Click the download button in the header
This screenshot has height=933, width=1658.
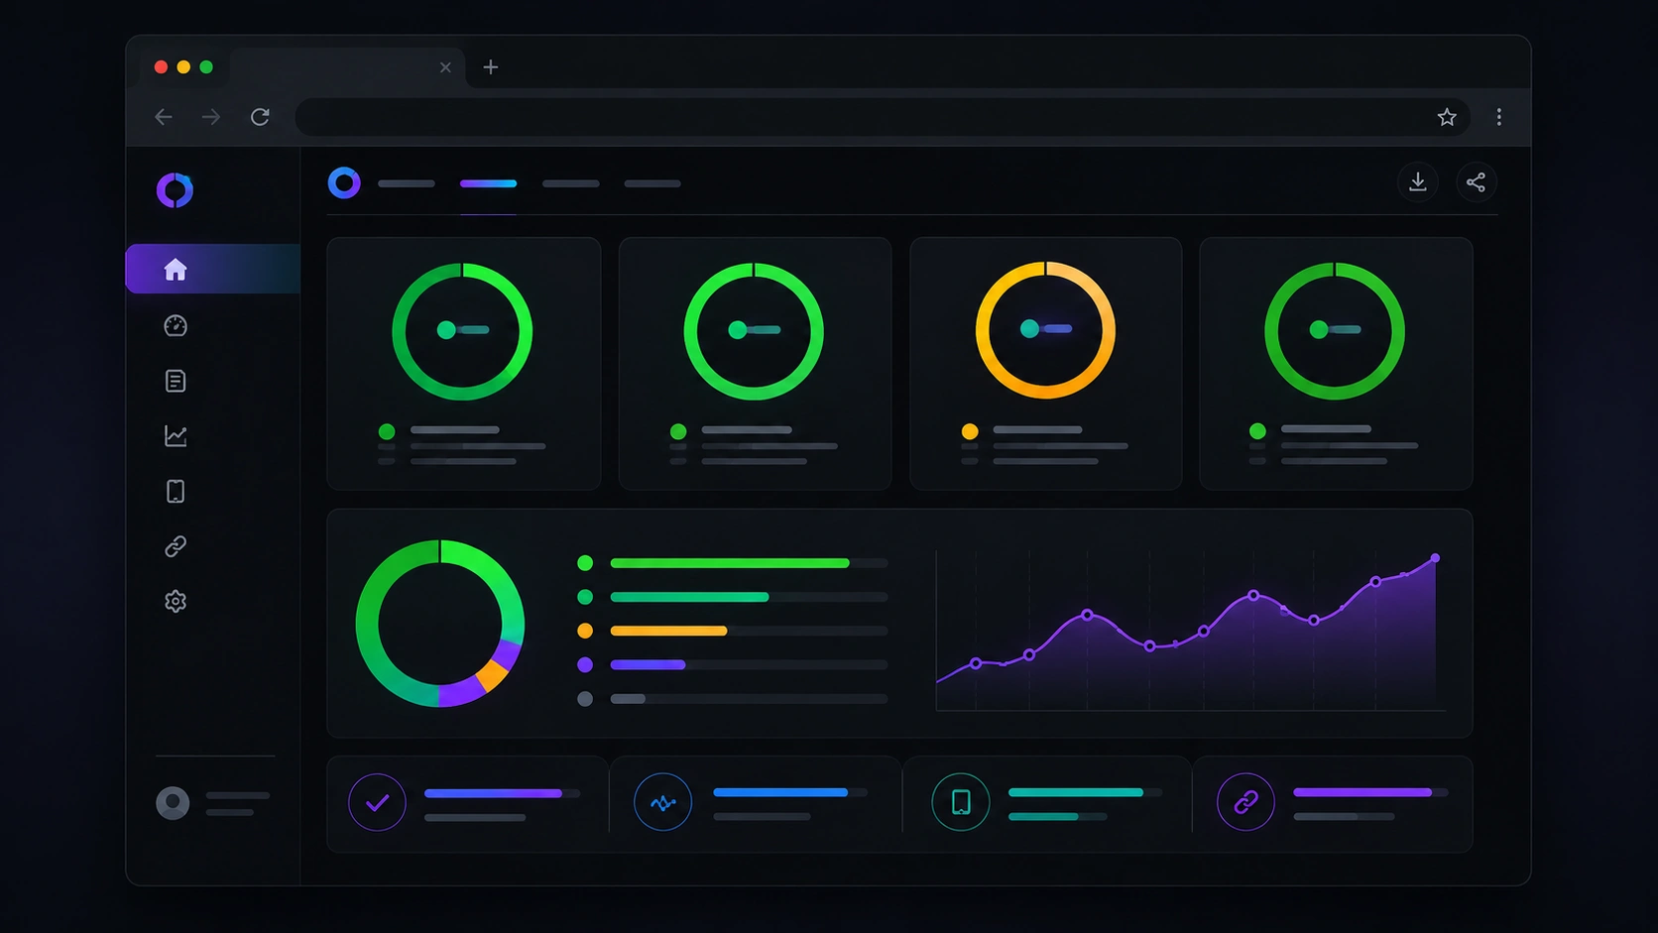tap(1418, 182)
